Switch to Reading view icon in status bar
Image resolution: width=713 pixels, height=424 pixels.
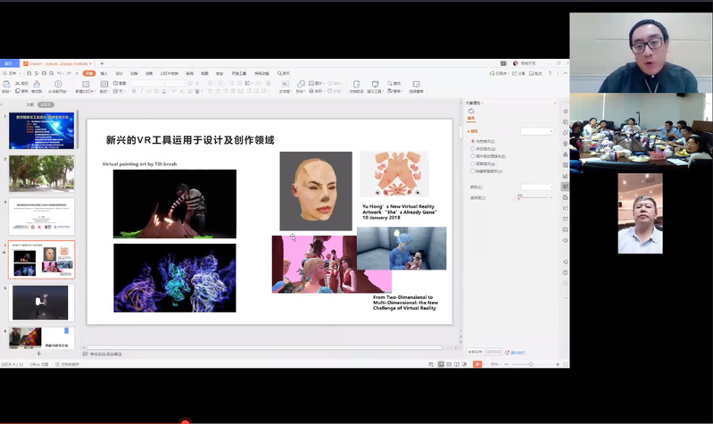click(457, 364)
